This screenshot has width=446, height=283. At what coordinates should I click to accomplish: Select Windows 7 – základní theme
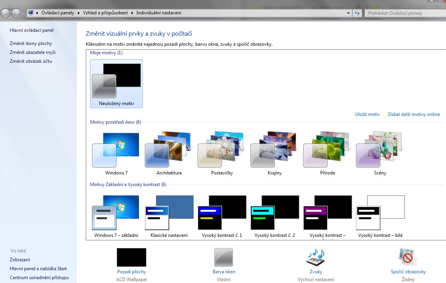[116, 216]
